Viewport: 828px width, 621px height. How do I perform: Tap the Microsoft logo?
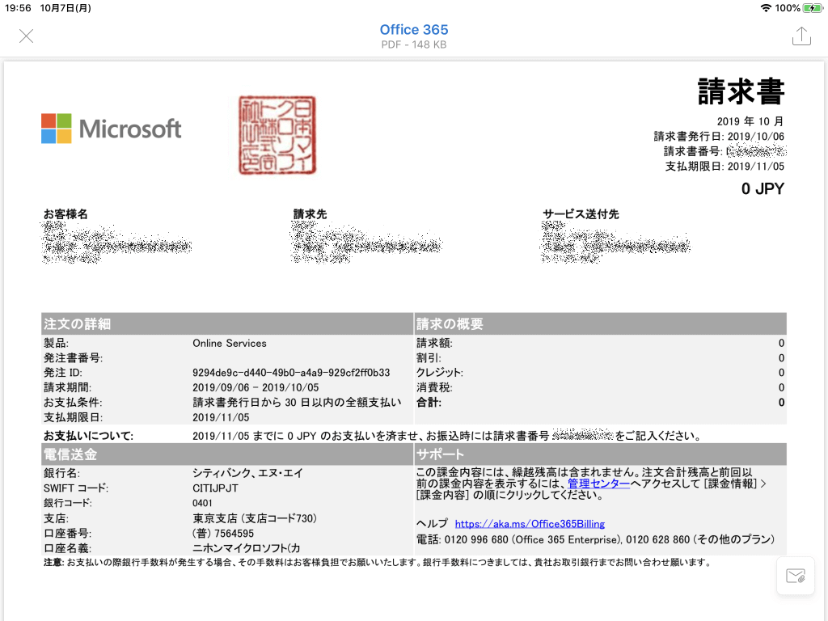112,129
